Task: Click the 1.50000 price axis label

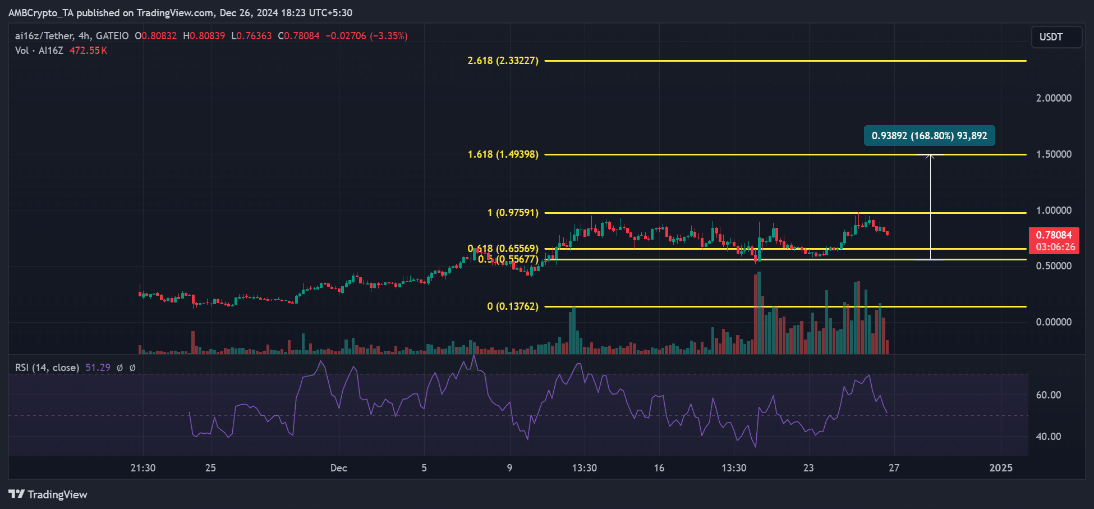Action: 1054,154
